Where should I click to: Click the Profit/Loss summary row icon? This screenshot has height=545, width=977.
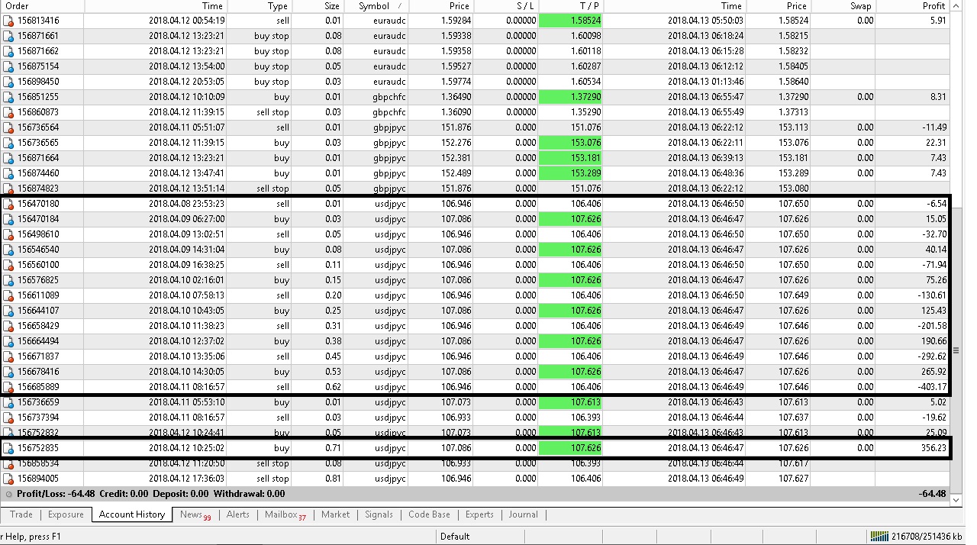pyautogui.click(x=8, y=494)
